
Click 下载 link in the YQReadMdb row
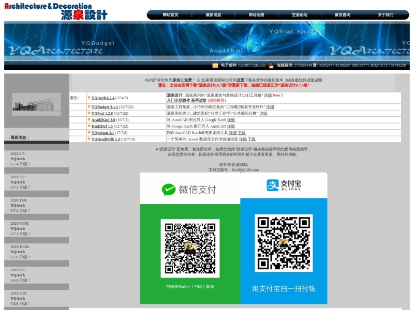point(252,139)
